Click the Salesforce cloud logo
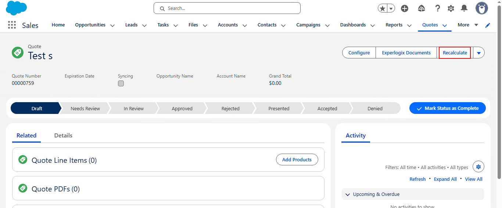The width and height of the screenshot is (502, 208). click(16, 8)
